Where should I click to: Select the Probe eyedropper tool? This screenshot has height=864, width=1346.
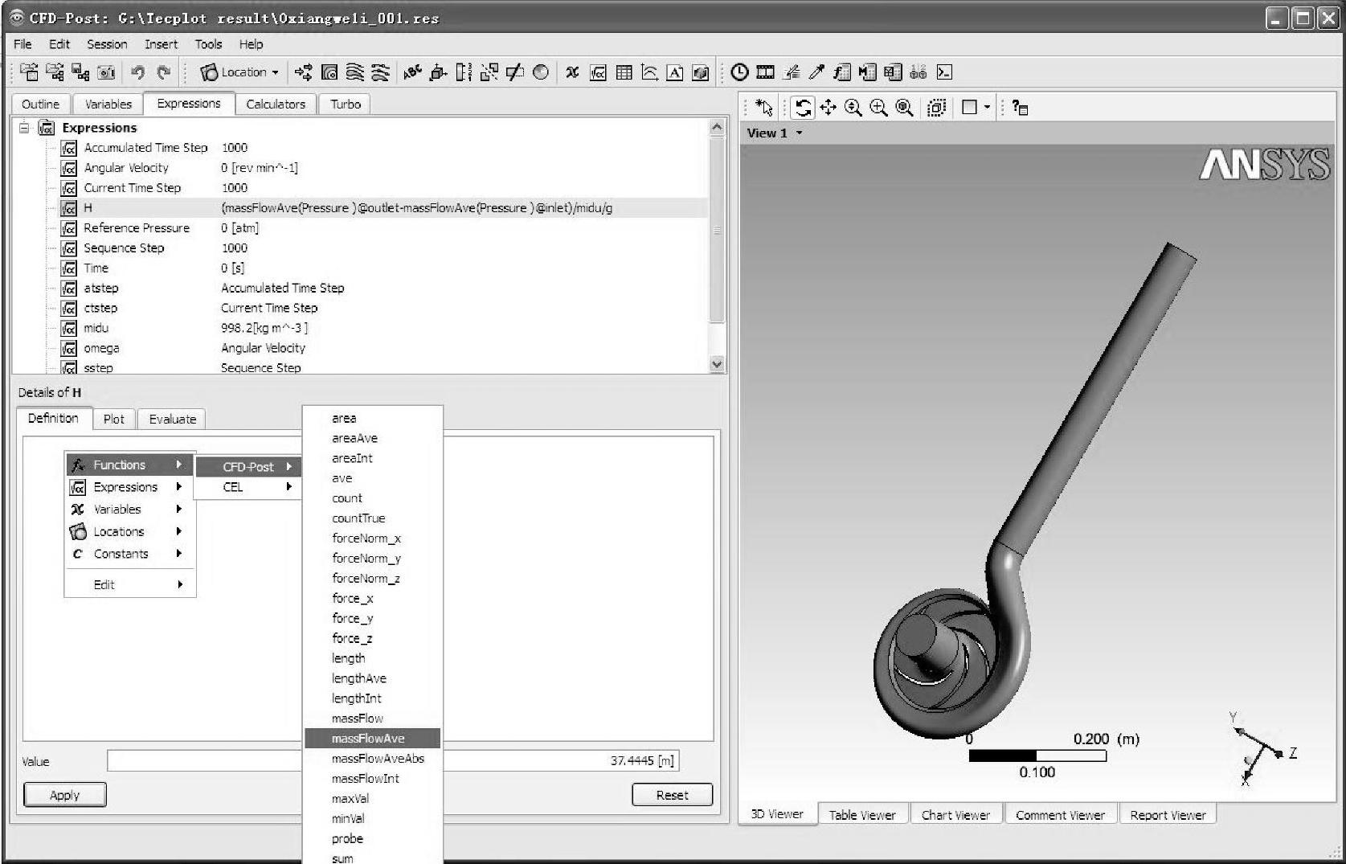[x=816, y=72]
